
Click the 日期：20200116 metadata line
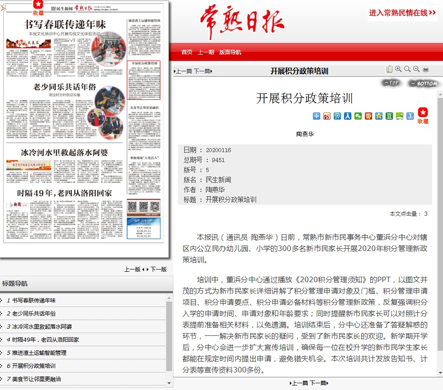(207, 150)
